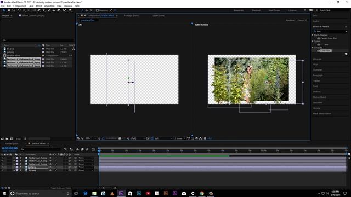Click the new composition icon in Project panel
This screenshot has height=197, width=351.
point(12,138)
